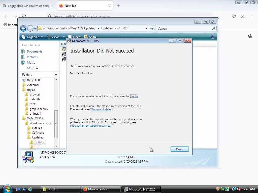Click the Explorer Back arrow button
This screenshot has height=193, width=258.
[23, 29]
